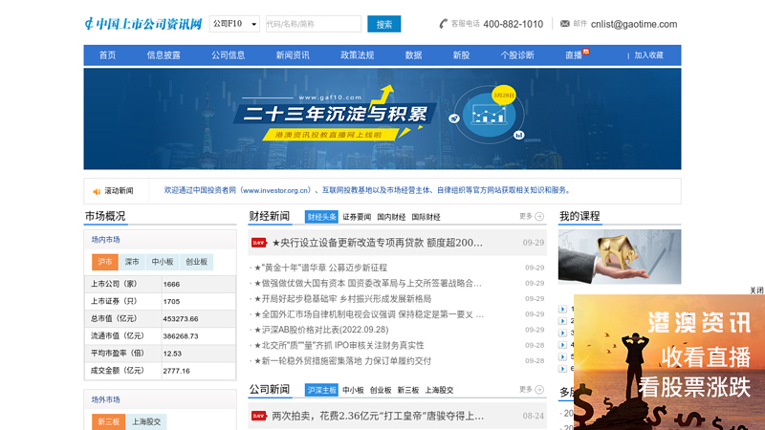The width and height of the screenshot is (765, 430).
Task: Open the 个股诊断 menu item
Action: coord(517,55)
